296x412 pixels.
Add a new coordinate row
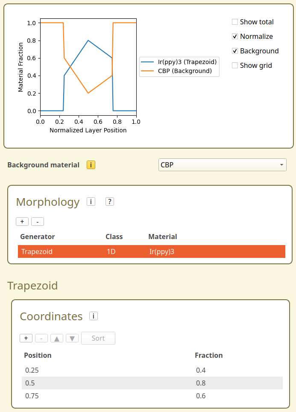pos(26,338)
